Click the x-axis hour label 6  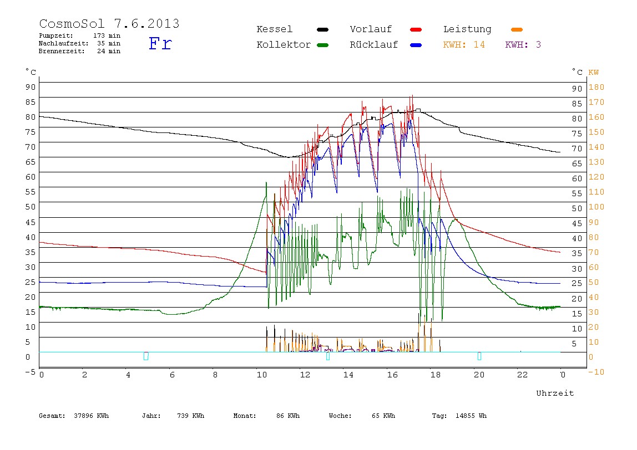[x=172, y=375]
